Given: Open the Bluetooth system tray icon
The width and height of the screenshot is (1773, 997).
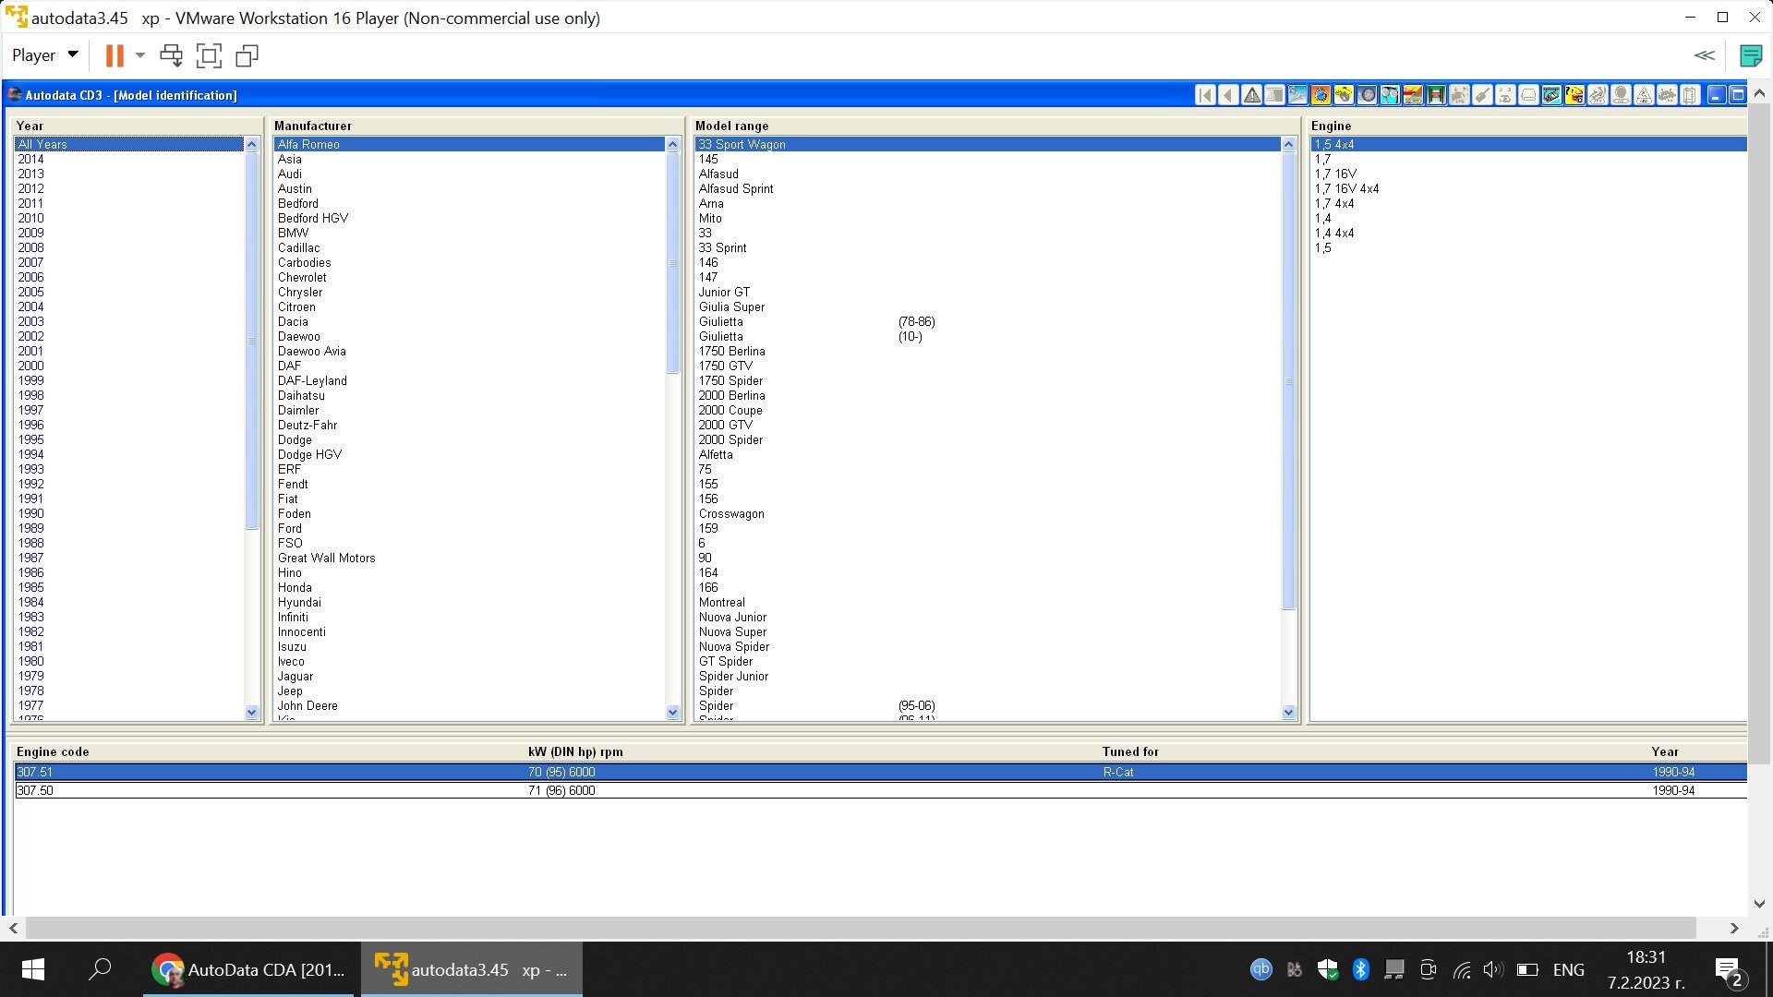Looking at the screenshot, I should click(1360, 969).
